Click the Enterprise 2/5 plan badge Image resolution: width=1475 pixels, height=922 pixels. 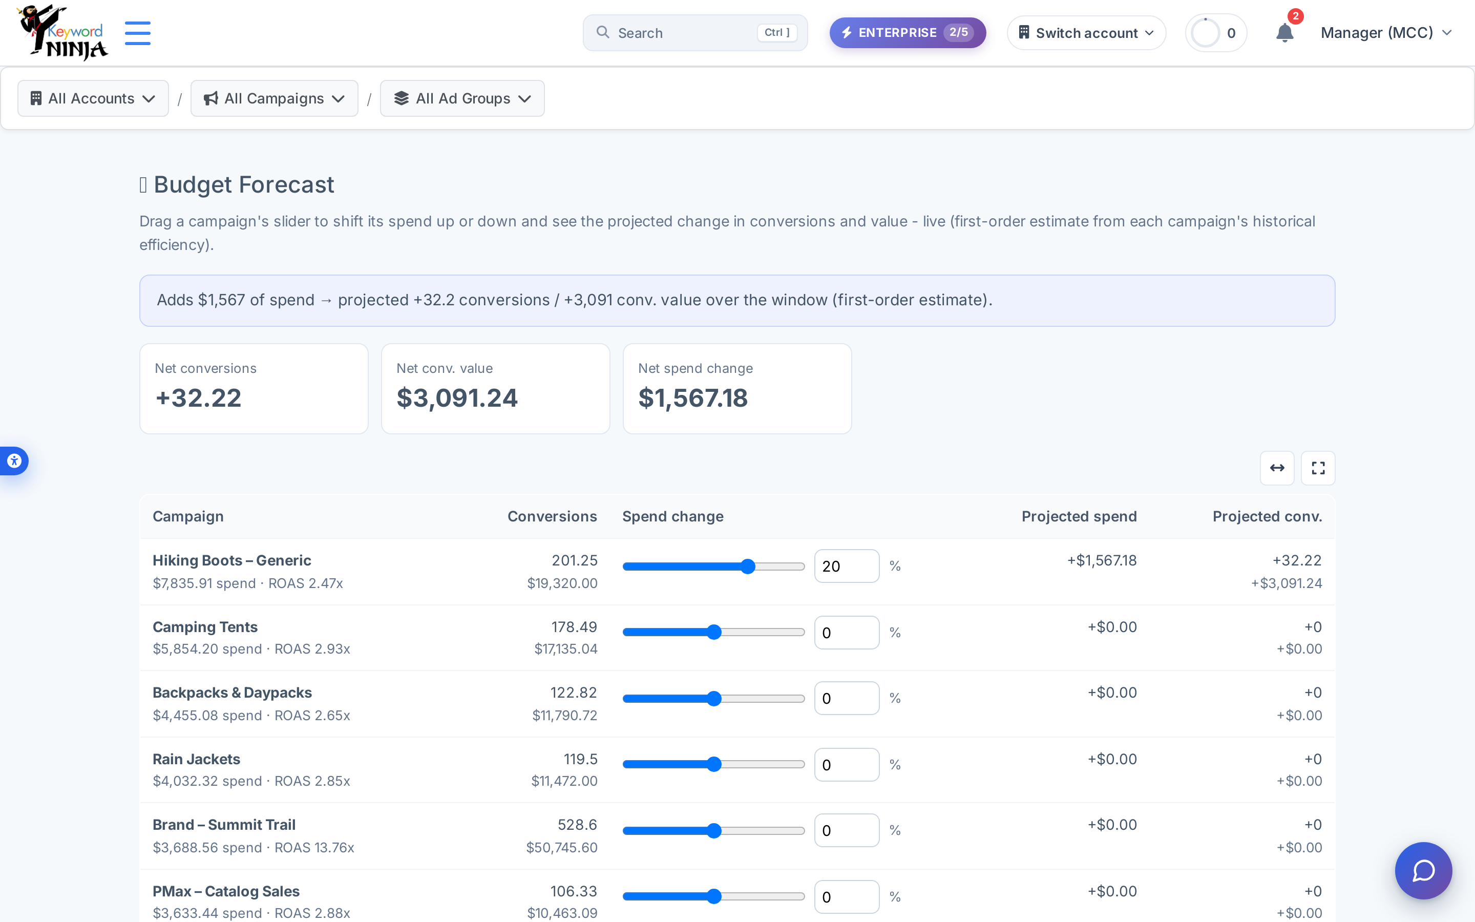point(908,33)
